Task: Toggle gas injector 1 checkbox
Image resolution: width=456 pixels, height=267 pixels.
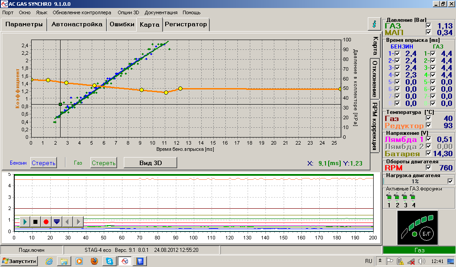Action: click(433, 53)
